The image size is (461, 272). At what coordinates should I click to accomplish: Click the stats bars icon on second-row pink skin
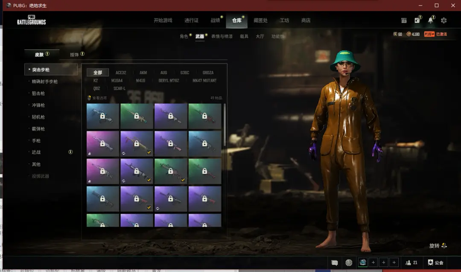point(89,153)
